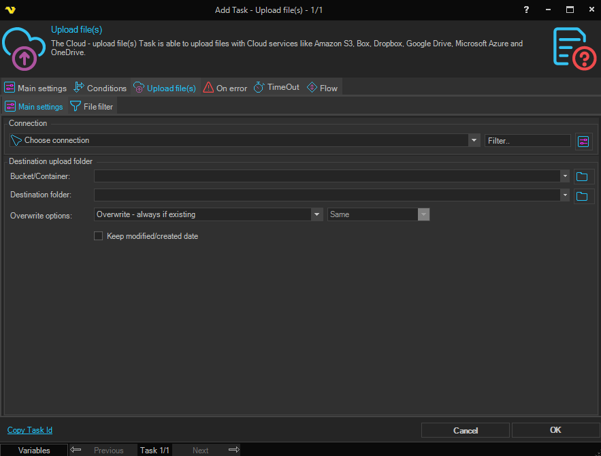The height and width of the screenshot is (456, 601).
Task: Click the Copy Task Id link
Action: tap(30, 430)
